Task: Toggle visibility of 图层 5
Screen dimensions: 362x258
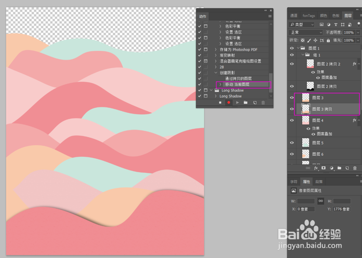Action: pos(292,143)
